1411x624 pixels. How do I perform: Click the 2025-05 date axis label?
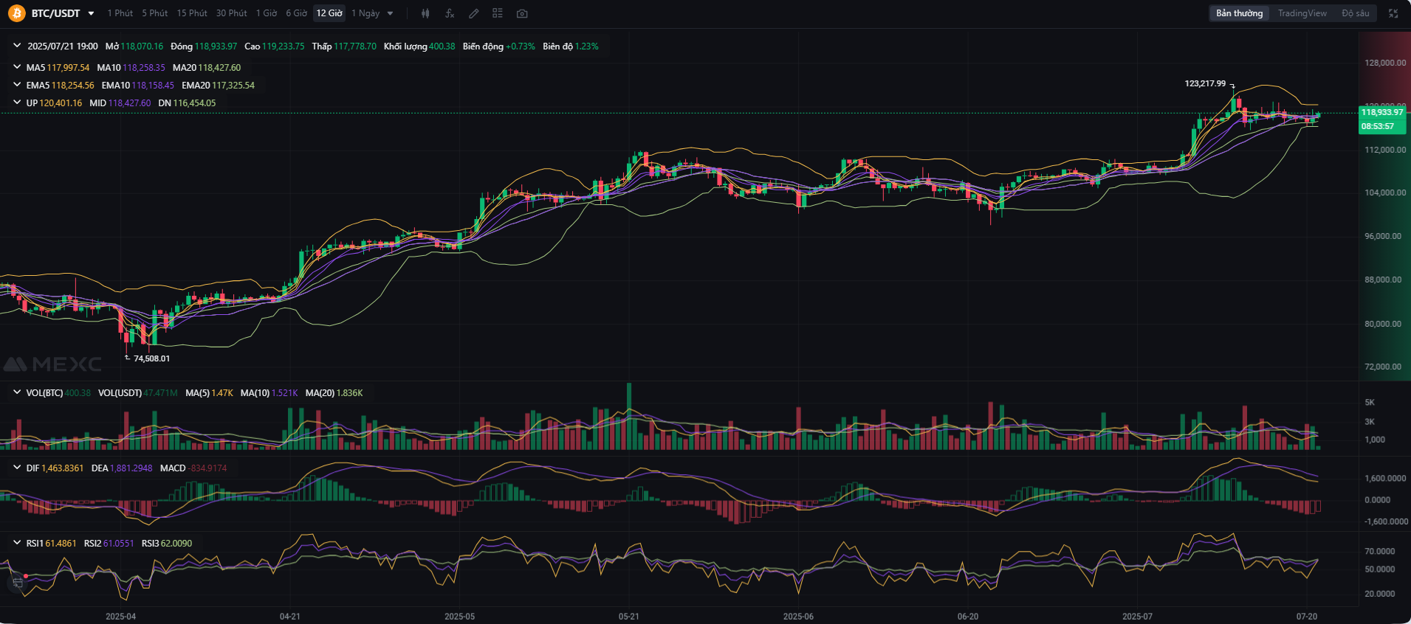pyautogui.click(x=459, y=616)
